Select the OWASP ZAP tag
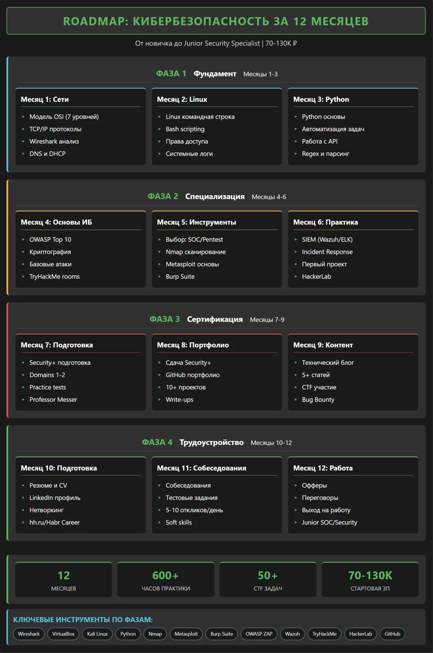 pyautogui.click(x=259, y=634)
